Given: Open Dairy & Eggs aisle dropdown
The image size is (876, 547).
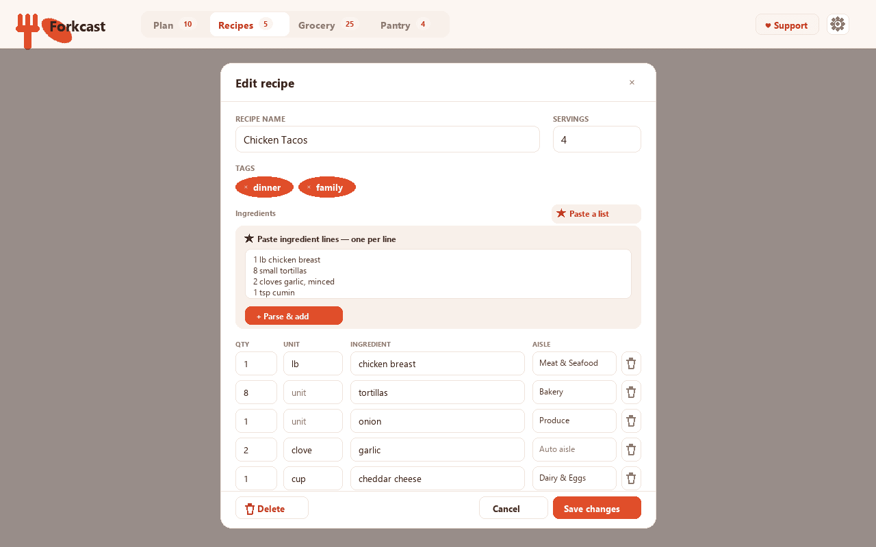Looking at the screenshot, I should click(x=574, y=478).
